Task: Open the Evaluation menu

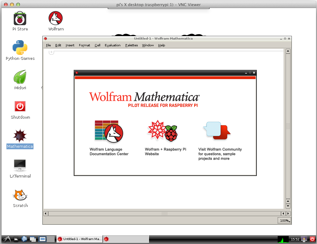Action: click(113, 45)
